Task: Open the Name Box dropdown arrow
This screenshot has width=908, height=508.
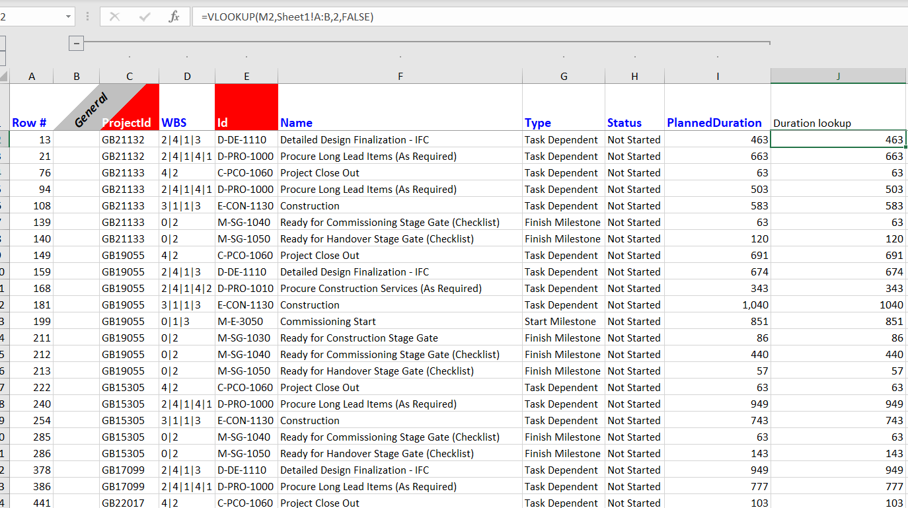Action: point(69,17)
